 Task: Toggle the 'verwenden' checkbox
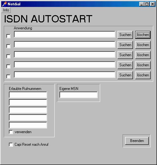point(11,132)
